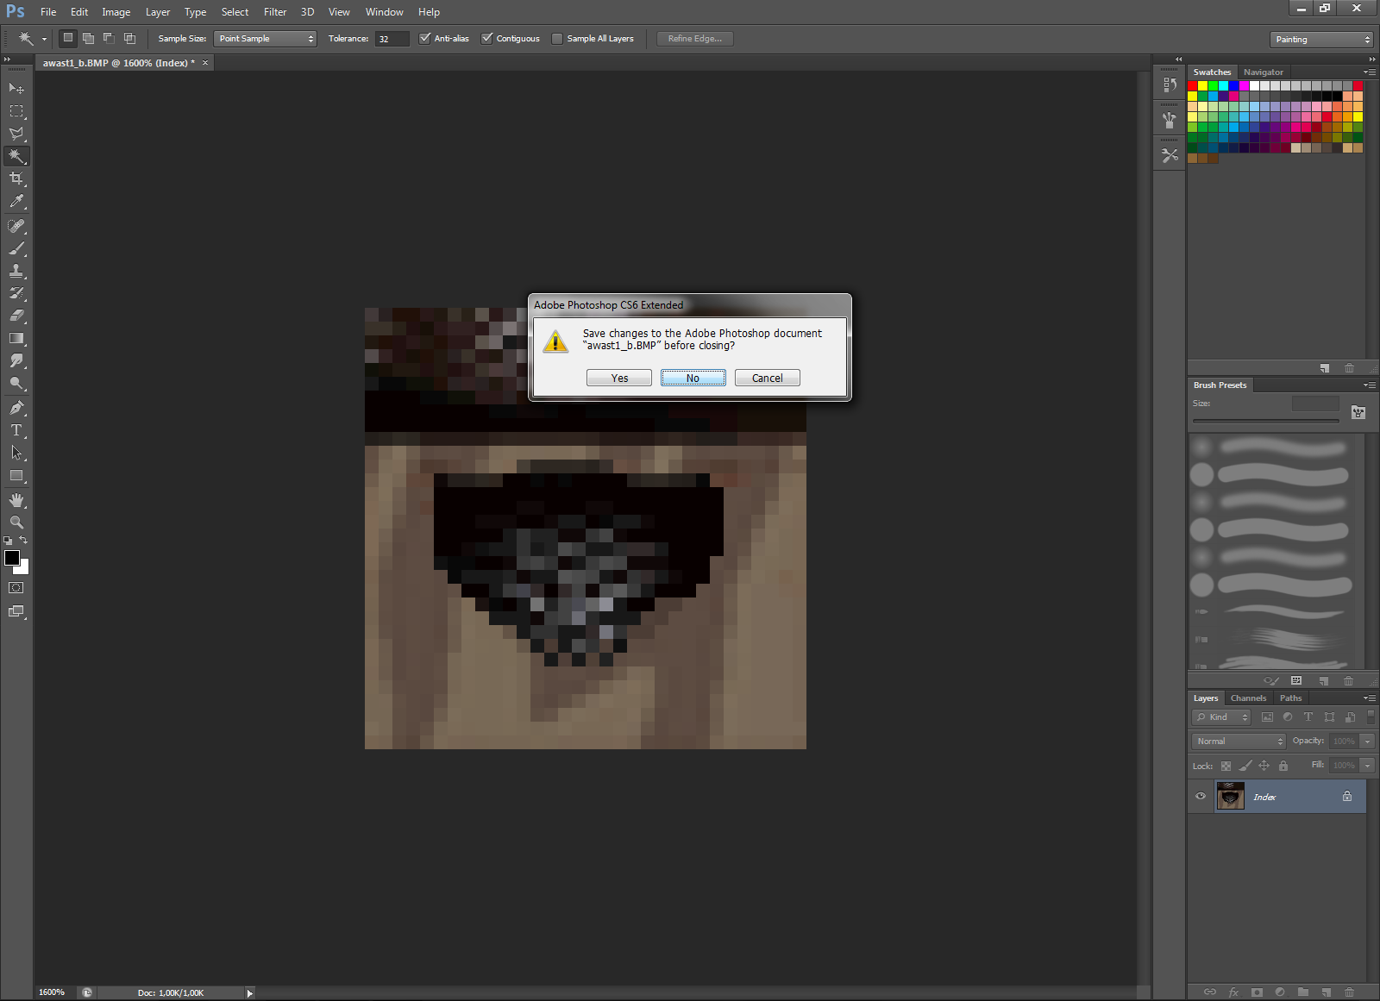The image size is (1380, 1001).
Task: Click Yes to save changes
Action: coord(619,379)
